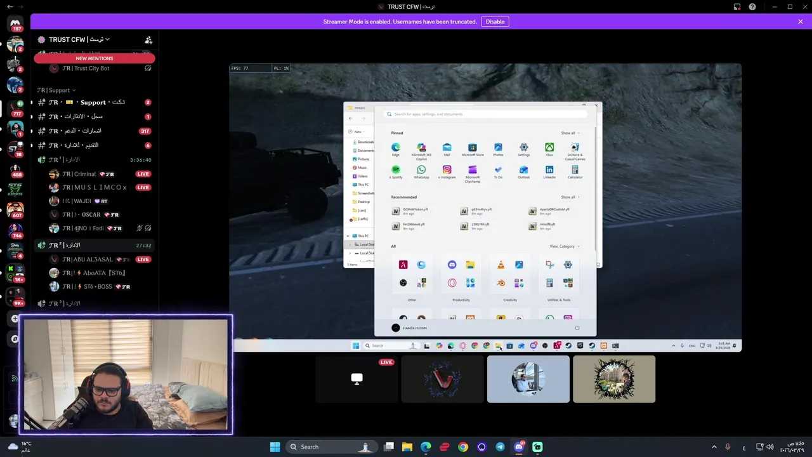Open Outlook pinned app
Viewport: 812px width, 457px height.
pyautogui.click(x=523, y=173)
